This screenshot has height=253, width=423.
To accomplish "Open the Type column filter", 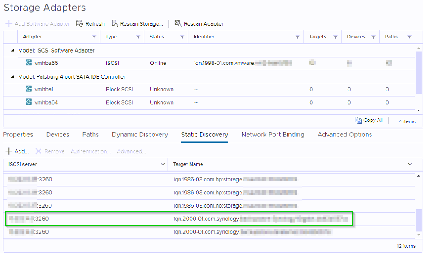I will click(138, 37).
